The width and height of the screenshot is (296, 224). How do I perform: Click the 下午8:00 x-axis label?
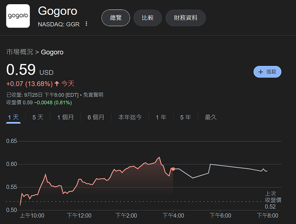pyautogui.click(x=268, y=216)
